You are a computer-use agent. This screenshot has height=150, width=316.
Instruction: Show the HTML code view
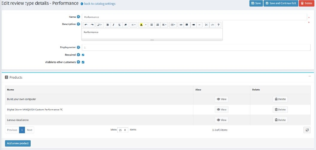(x=212, y=25)
